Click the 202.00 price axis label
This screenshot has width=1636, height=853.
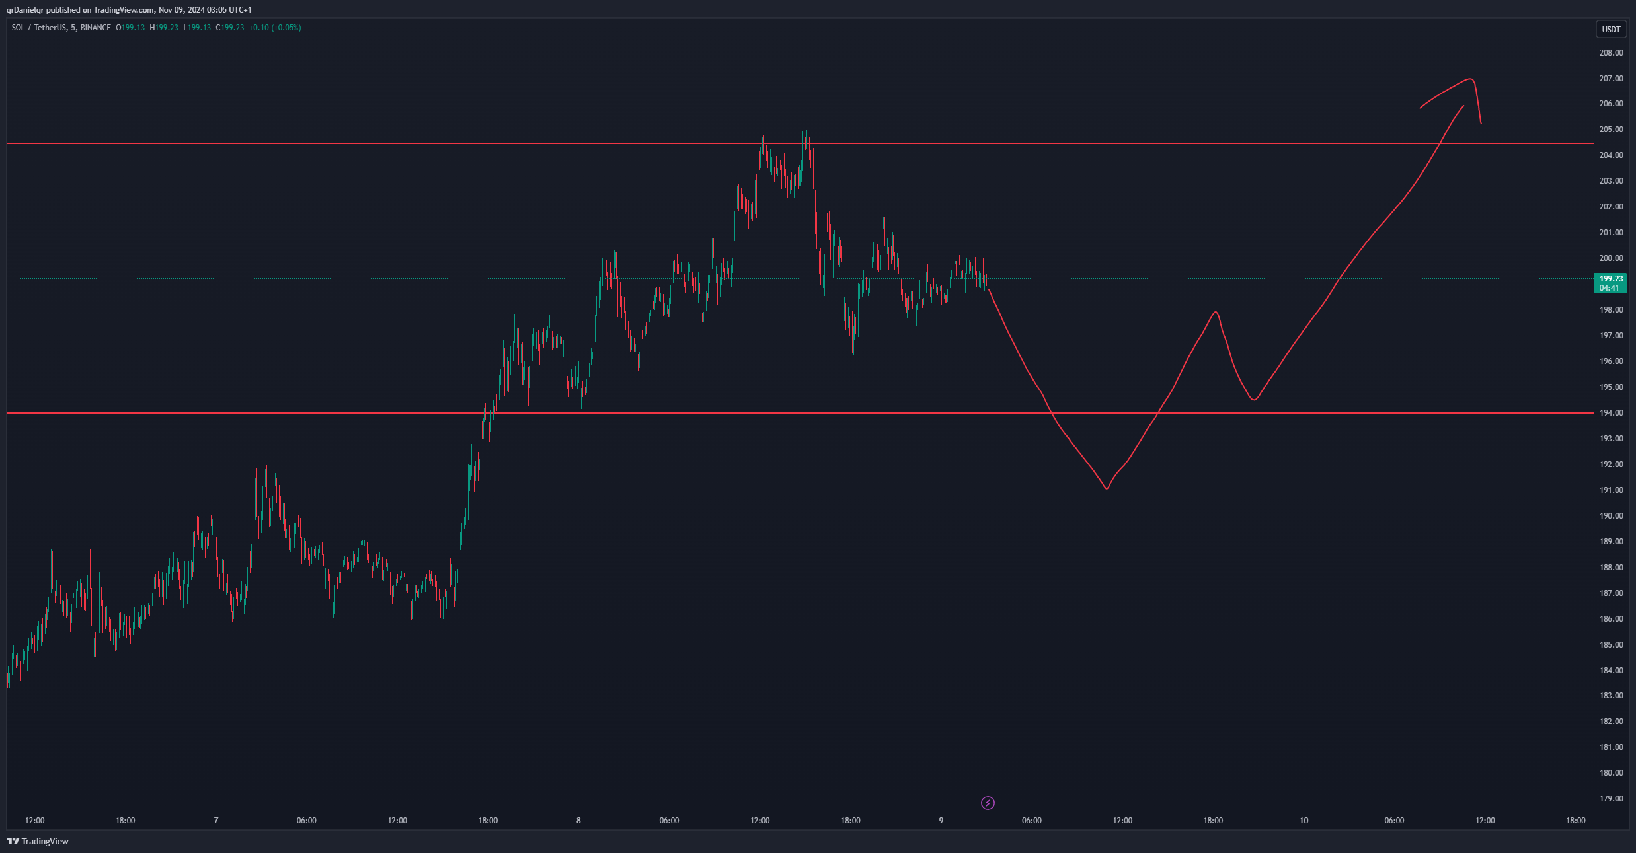[1611, 207]
